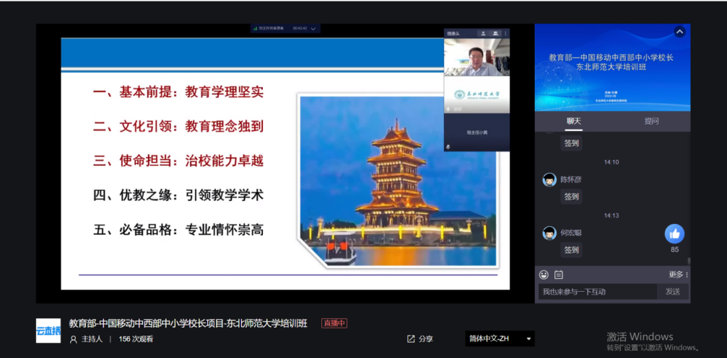The width and height of the screenshot is (727, 358).
Task: Expand the 更多 options menu in chat
Action: click(677, 274)
